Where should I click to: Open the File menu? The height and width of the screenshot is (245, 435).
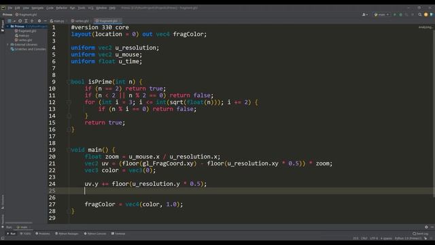10,7
